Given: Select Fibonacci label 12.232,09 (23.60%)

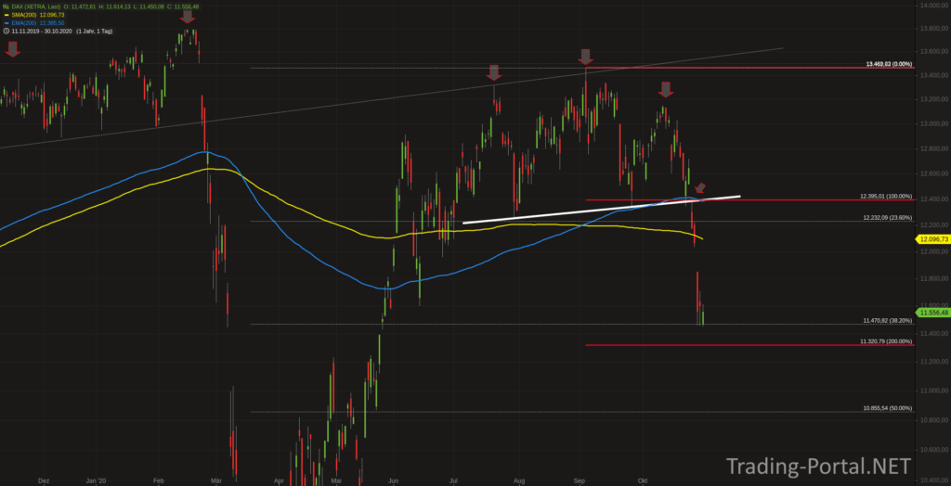Looking at the screenshot, I should (887, 217).
